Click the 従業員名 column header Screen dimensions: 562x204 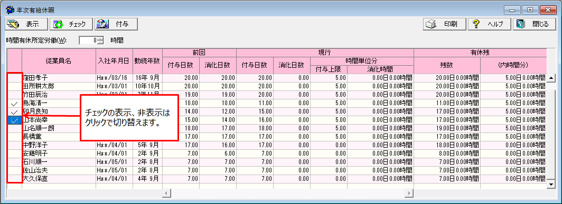[59, 61]
